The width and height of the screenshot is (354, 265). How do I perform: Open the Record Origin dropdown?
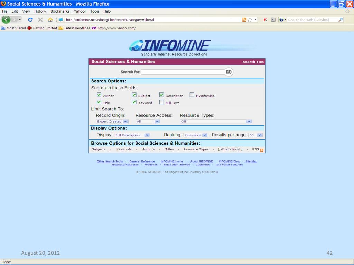[x=112, y=121]
